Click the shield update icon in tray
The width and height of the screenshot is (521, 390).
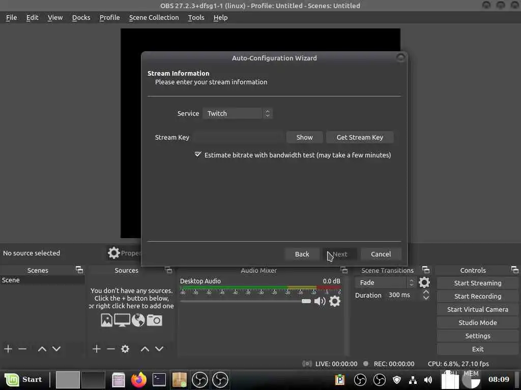click(x=397, y=380)
